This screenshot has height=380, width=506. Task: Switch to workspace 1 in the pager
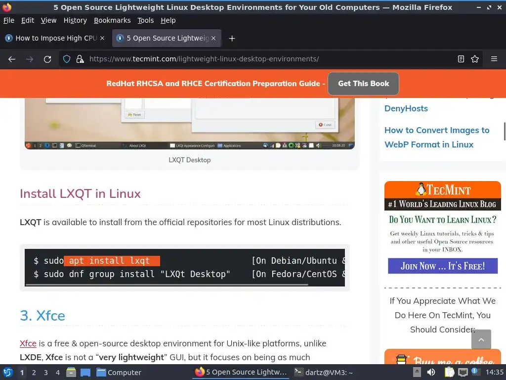click(x=22, y=373)
